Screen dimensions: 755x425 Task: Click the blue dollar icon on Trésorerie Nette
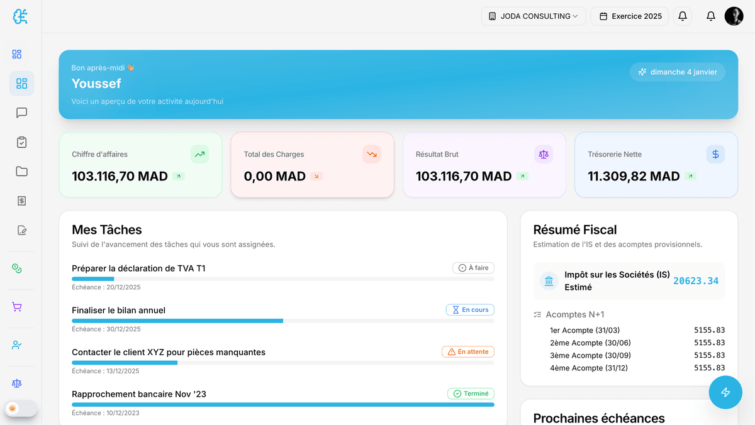(x=715, y=154)
